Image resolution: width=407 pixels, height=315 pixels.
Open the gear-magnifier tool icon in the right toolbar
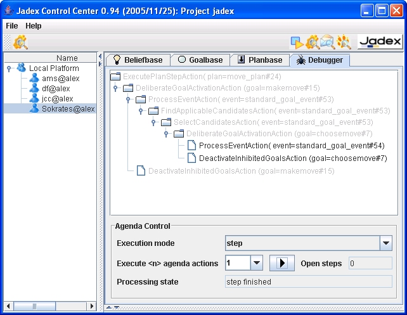point(313,42)
